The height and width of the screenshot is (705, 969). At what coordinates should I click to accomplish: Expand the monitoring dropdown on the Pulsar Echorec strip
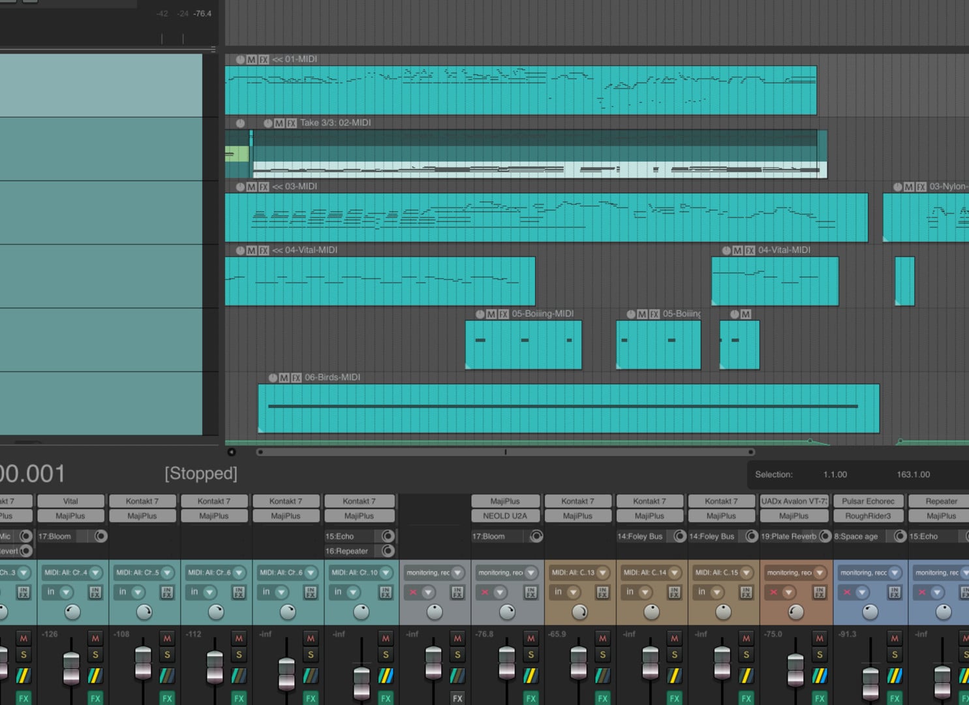click(895, 572)
